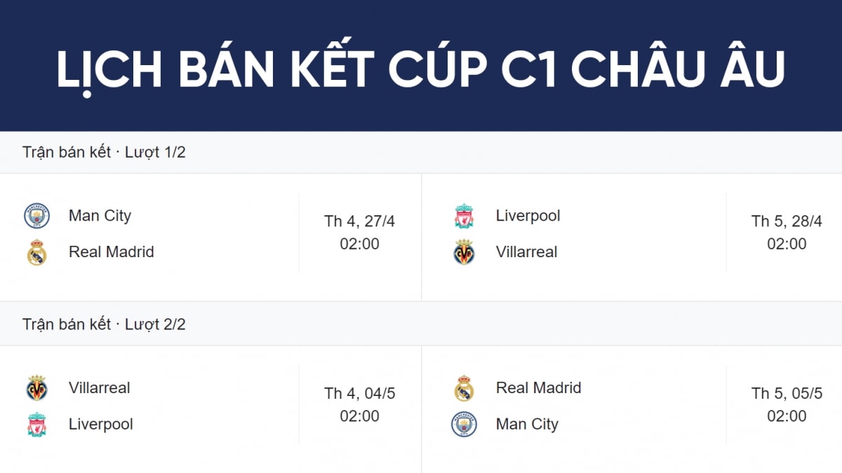
Task: Open the Man City team name in leg one
Action: coord(100,216)
